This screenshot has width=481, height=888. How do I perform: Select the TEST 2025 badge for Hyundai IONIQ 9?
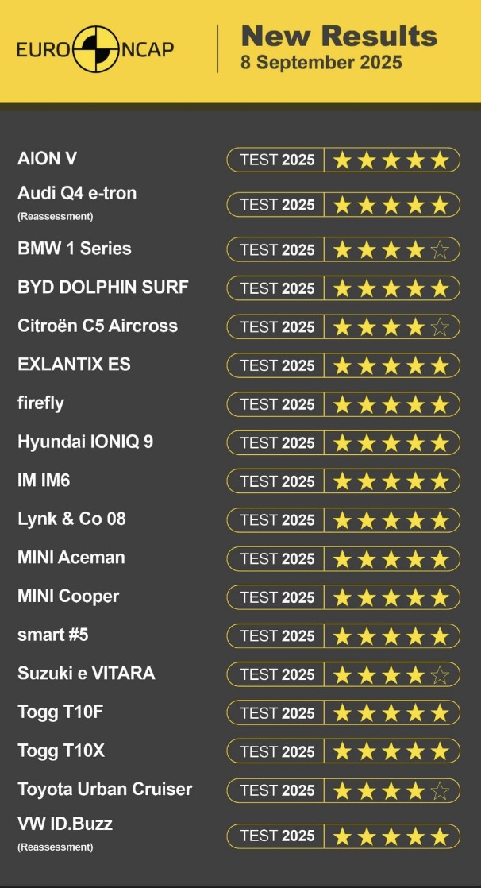point(276,443)
